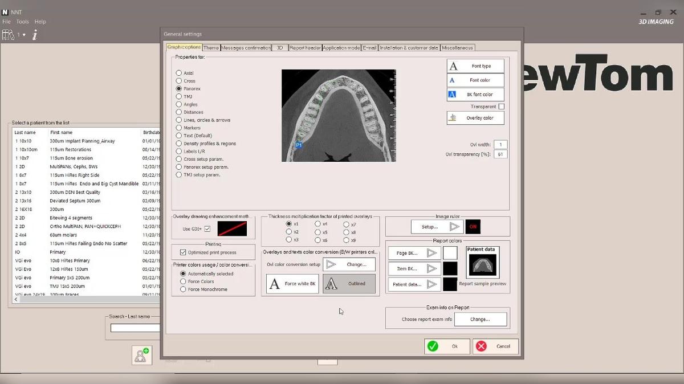
Task: Switch to Application mode tab
Action: click(341, 48)
